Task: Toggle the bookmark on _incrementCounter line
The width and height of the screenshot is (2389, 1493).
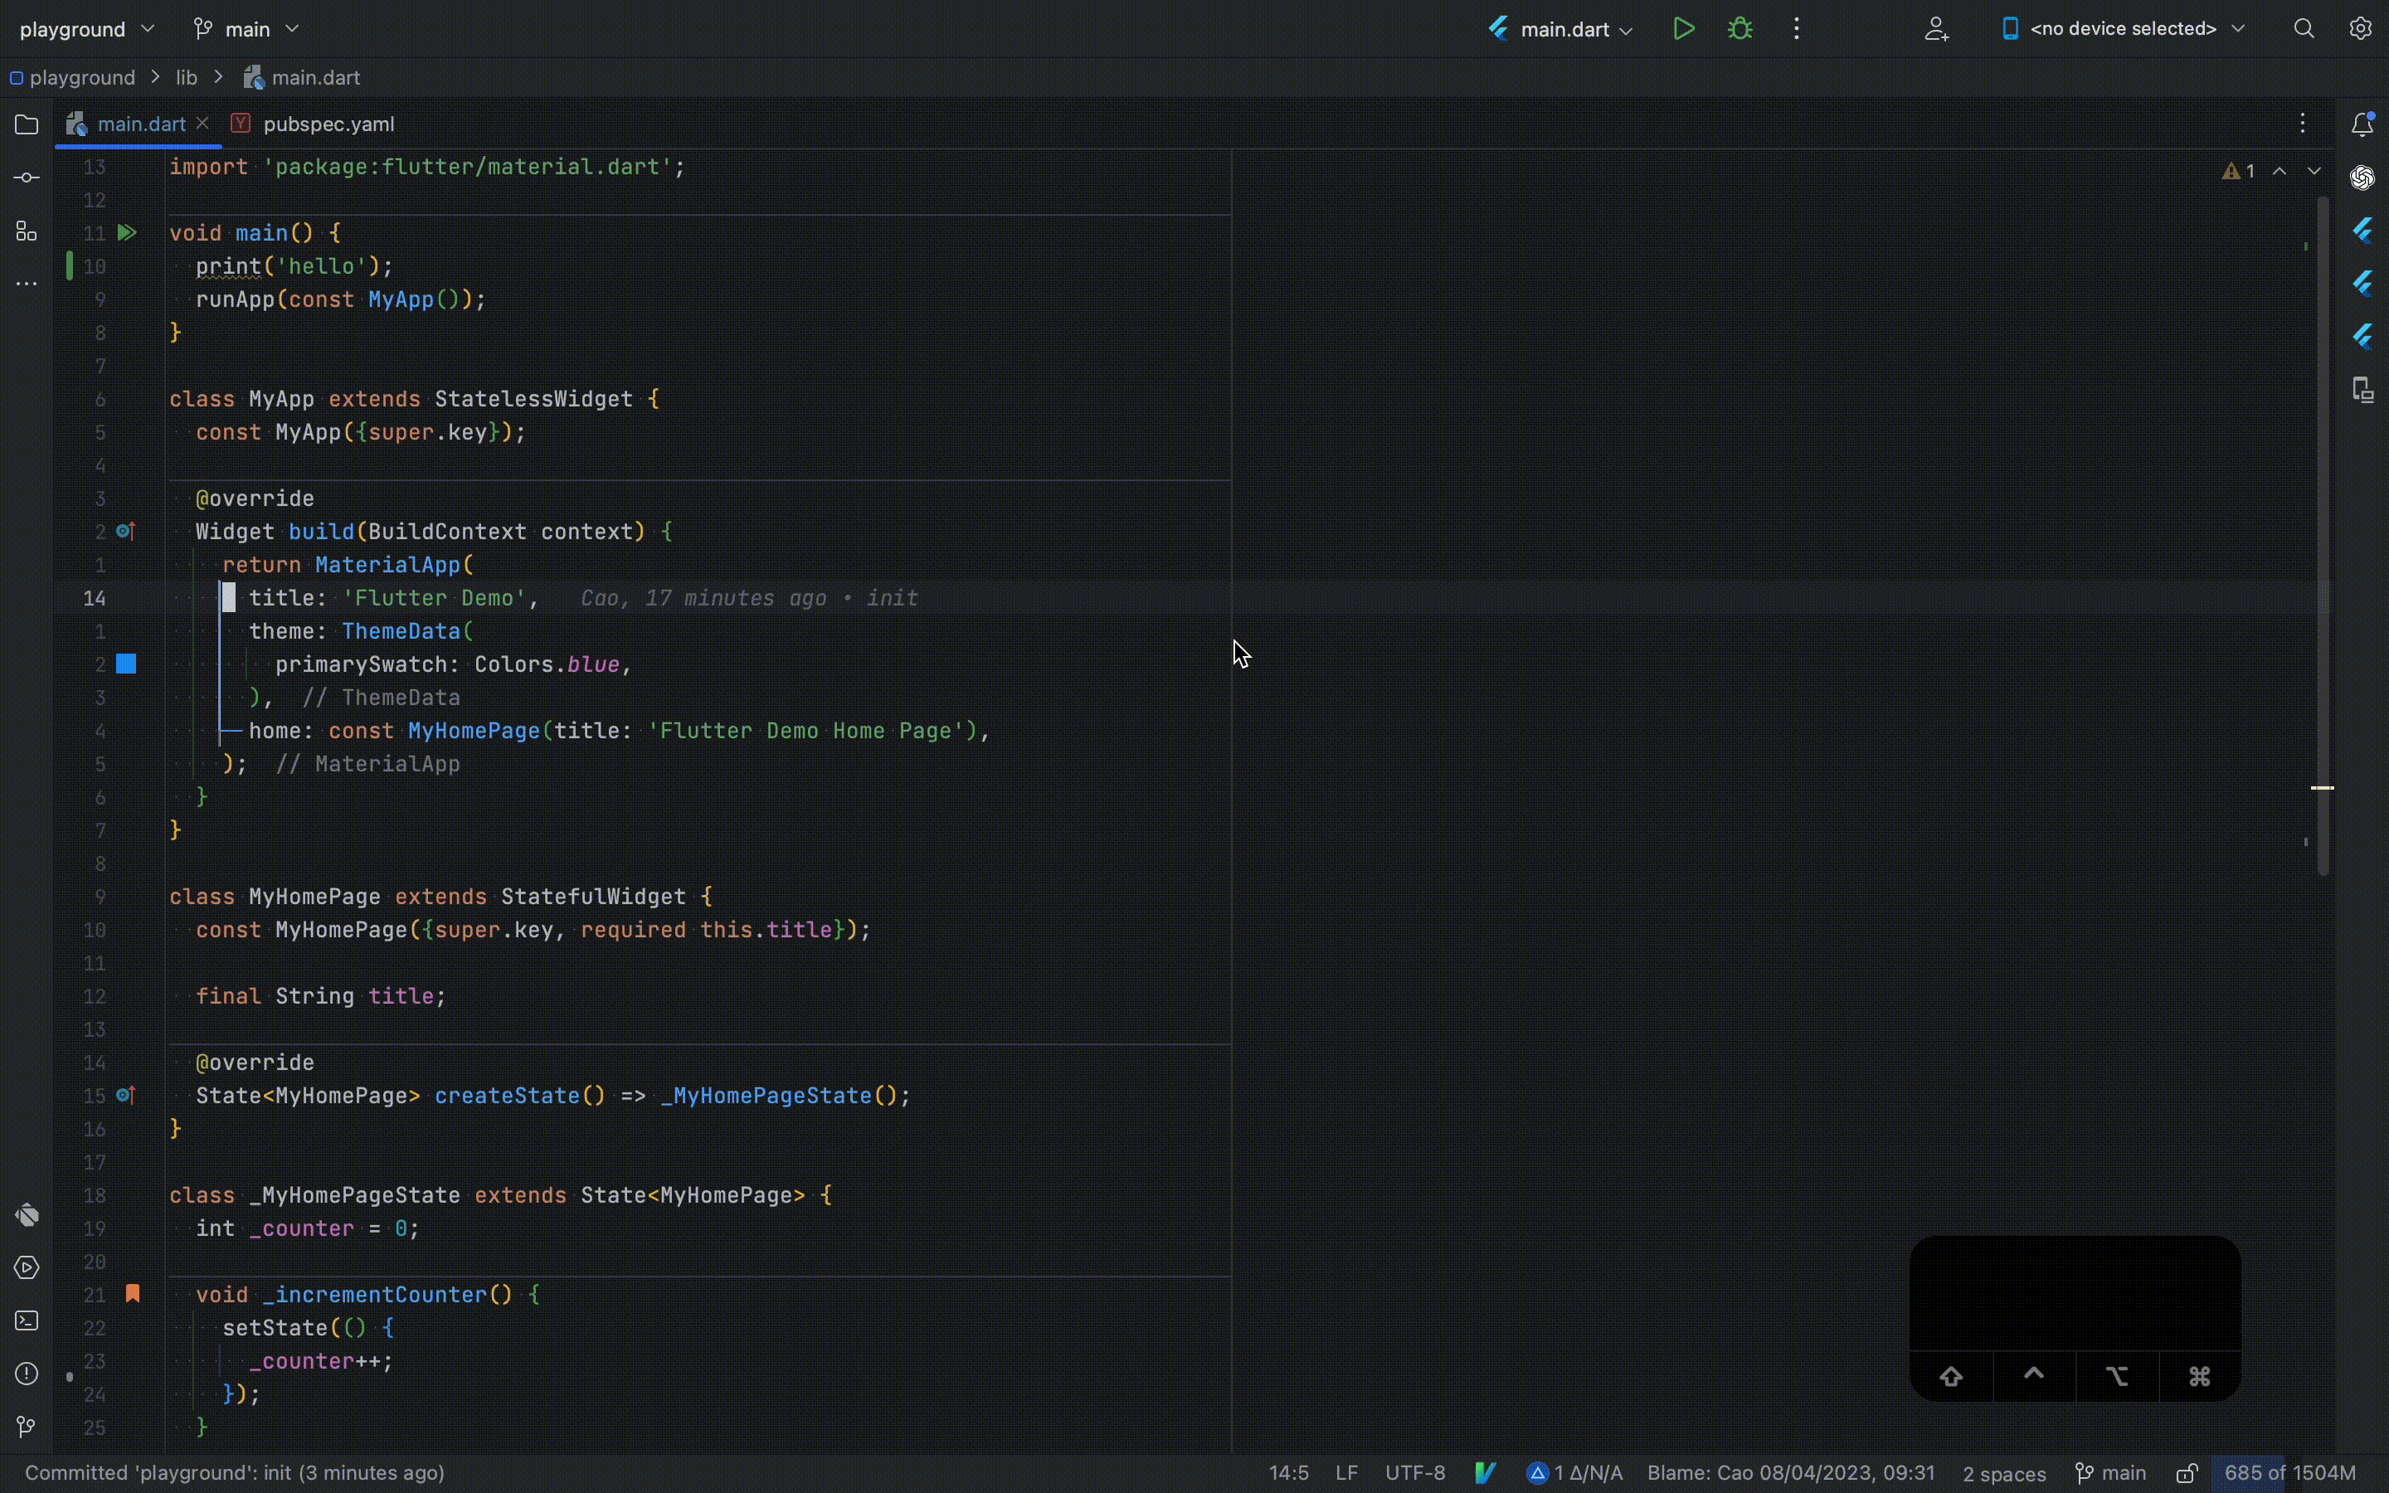Action: pos(132,1294)
